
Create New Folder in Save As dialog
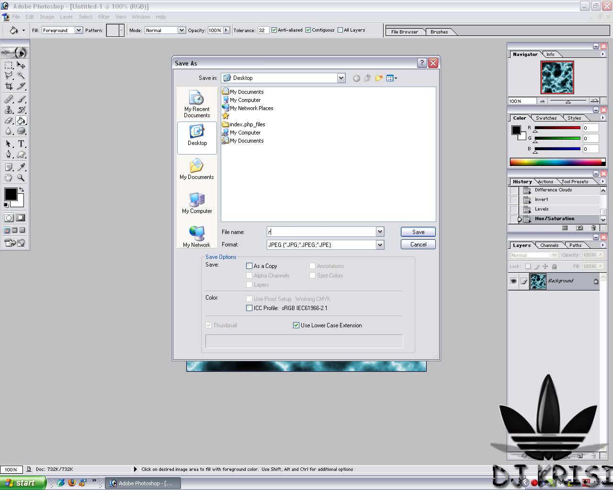379,78
